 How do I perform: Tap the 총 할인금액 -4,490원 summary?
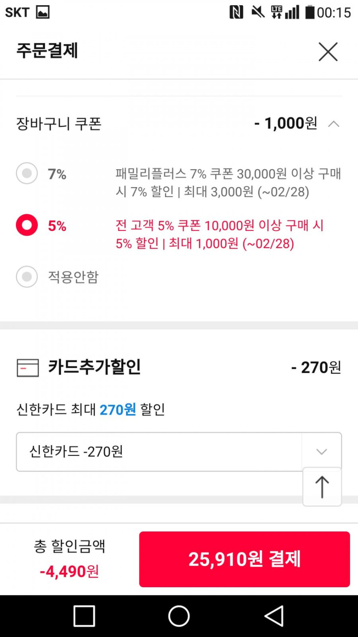coord(69,558)
